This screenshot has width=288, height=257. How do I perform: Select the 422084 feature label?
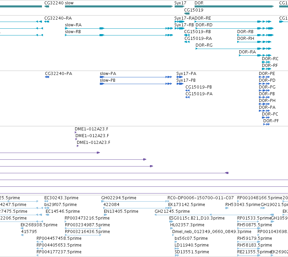point(111,205)
